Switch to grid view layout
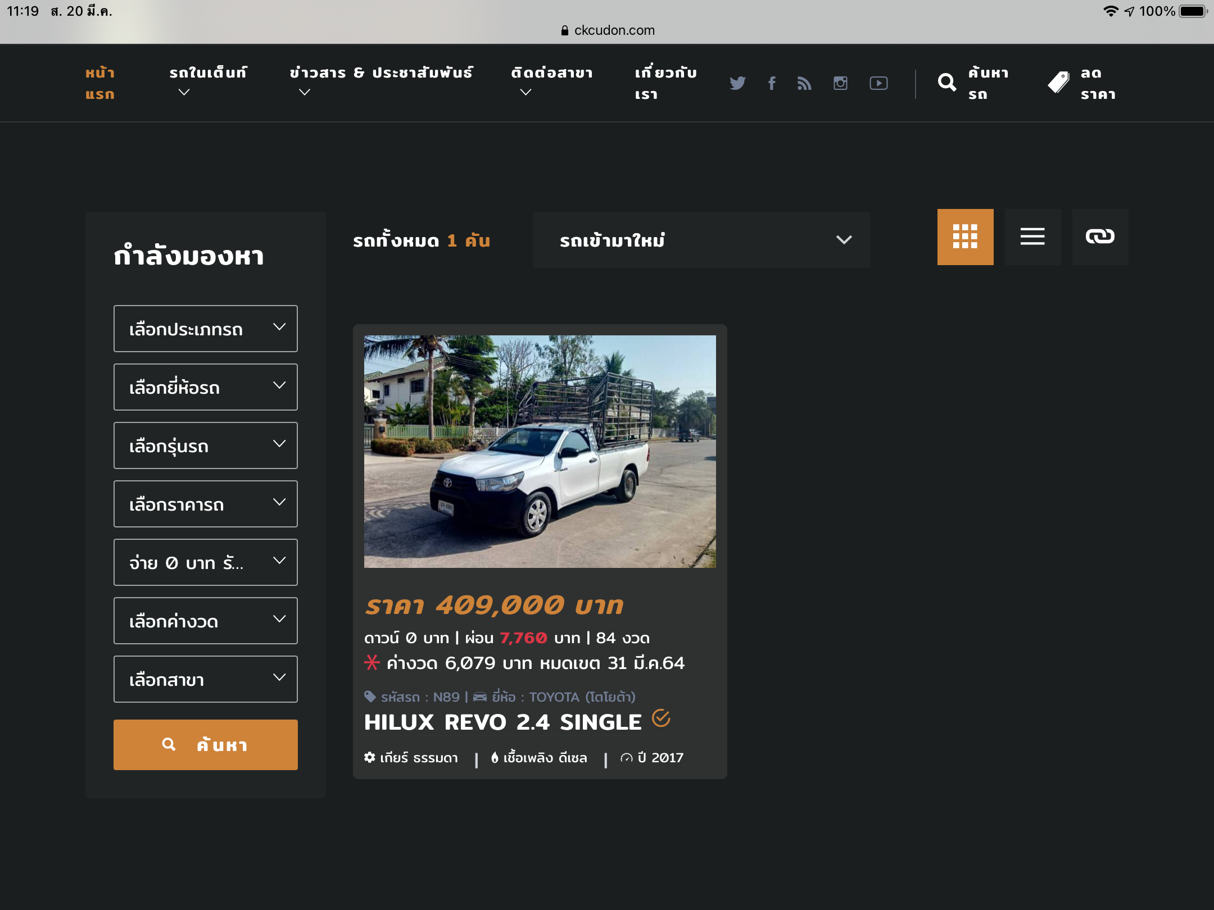This screenshot has height=910, width=1214. [x=965, y=236]
